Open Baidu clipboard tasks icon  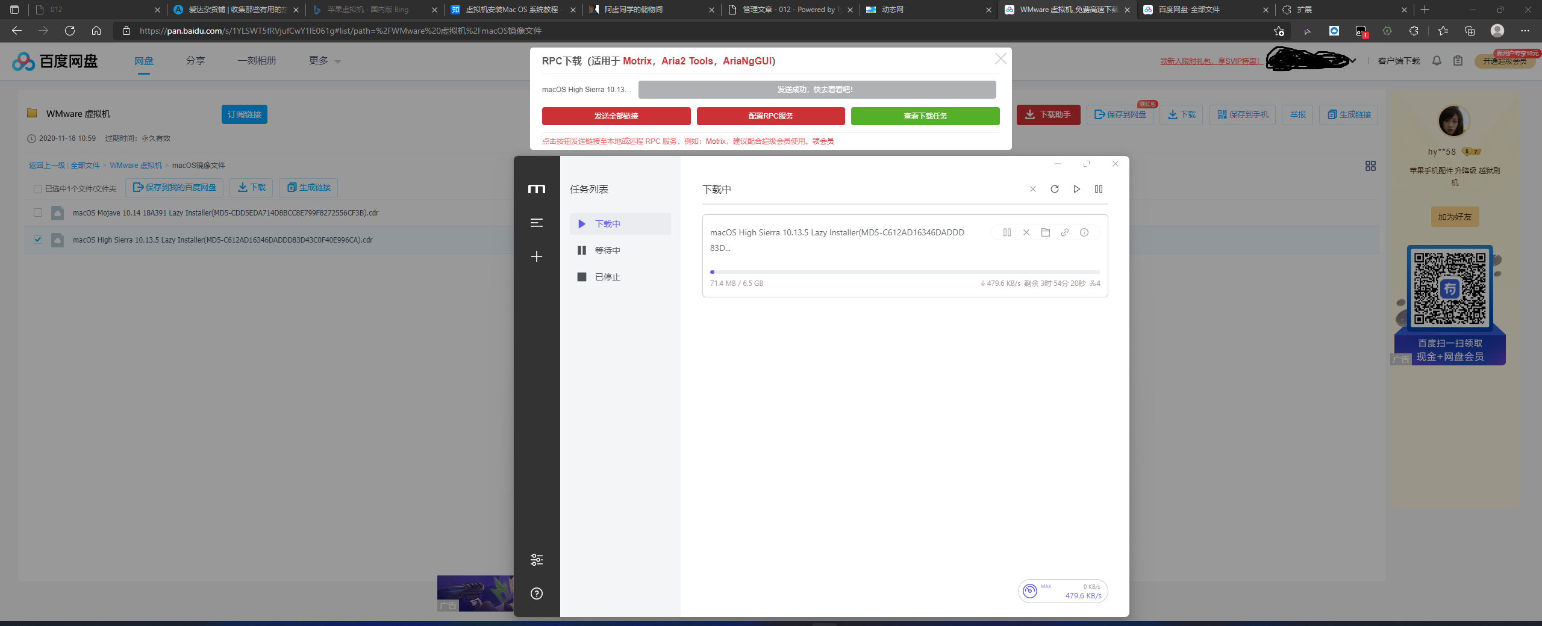1458,61
